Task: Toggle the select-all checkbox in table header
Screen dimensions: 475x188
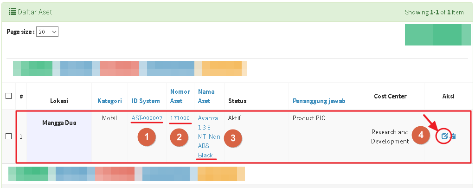Action: point(8,96)
